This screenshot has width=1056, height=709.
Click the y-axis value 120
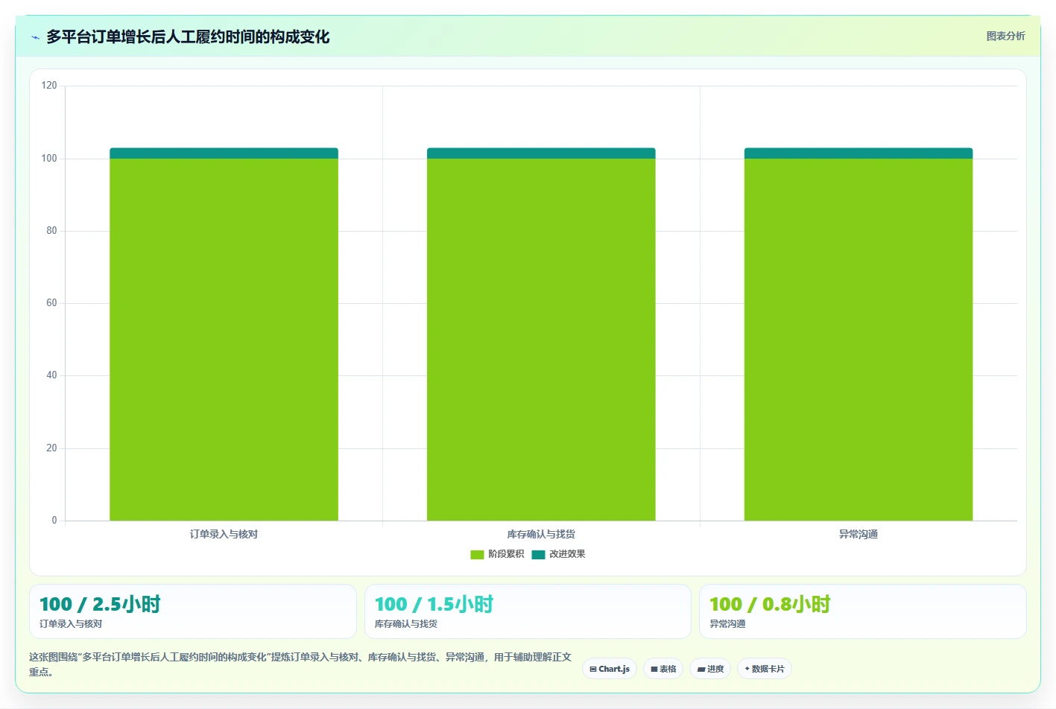[49, 86]
